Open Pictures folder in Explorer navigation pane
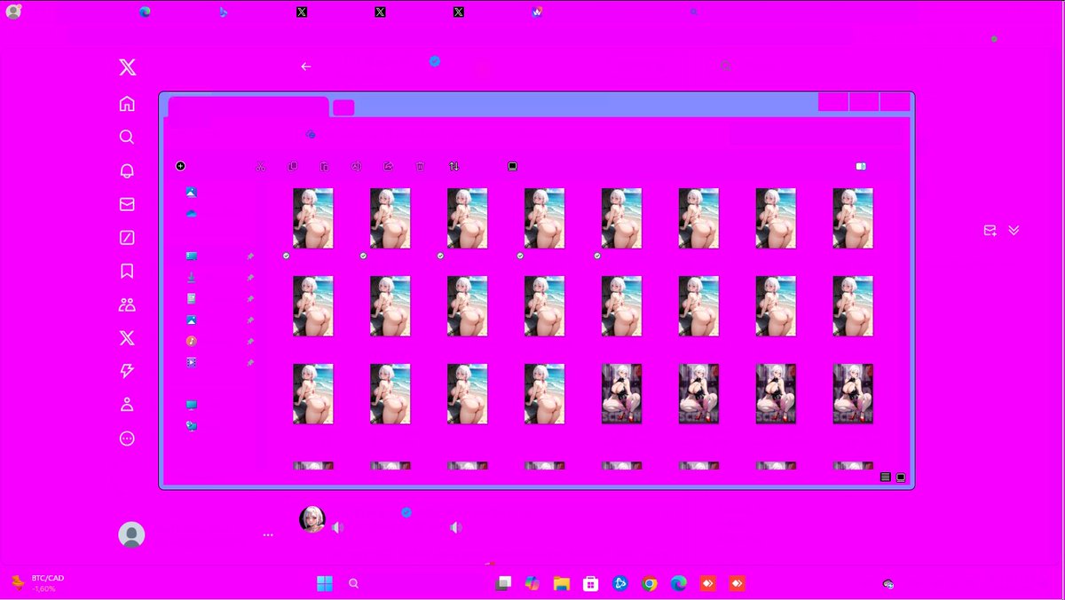 [191, 320]
